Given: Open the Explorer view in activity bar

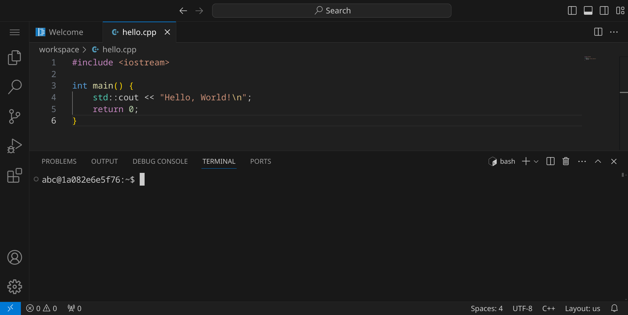Looking at the screenshot, I should (14, 58).
